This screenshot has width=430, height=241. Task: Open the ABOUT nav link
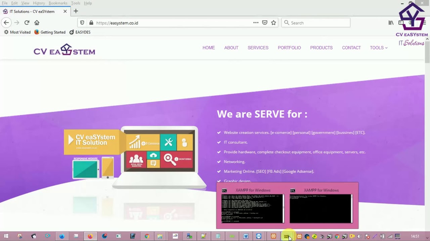[x=231, y=48]
